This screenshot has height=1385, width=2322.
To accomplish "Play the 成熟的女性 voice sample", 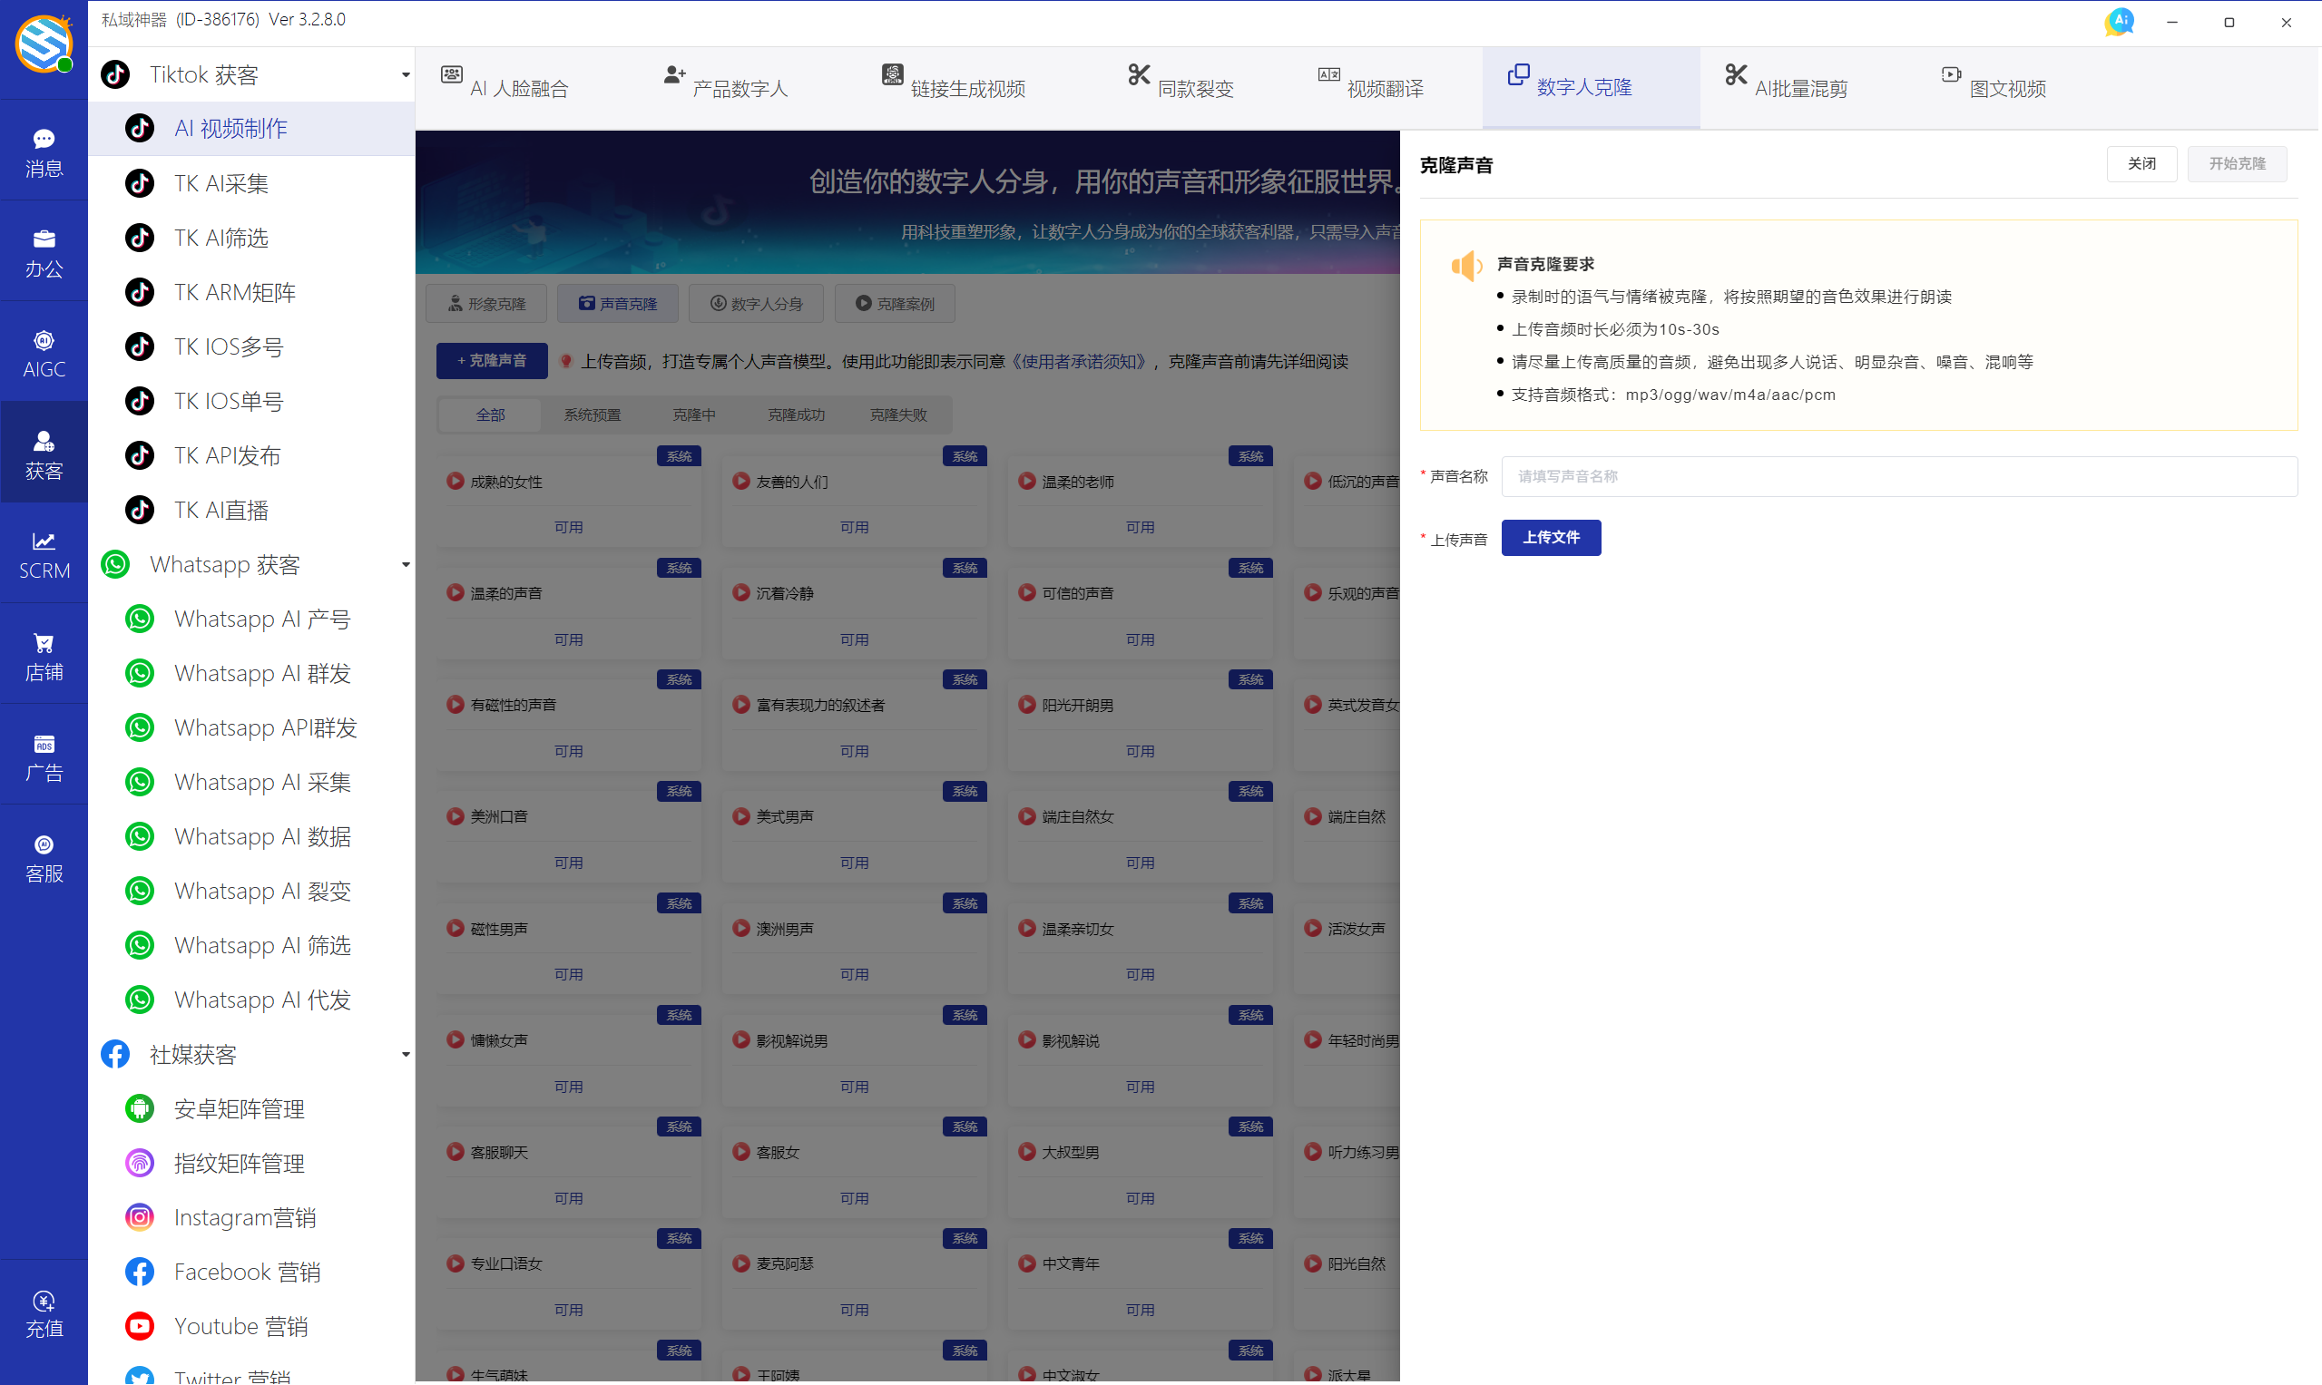I will (456, 482).
